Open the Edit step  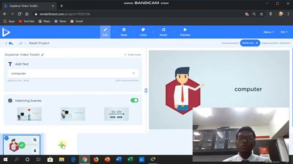pyautogui.click(x=105, y=32)
